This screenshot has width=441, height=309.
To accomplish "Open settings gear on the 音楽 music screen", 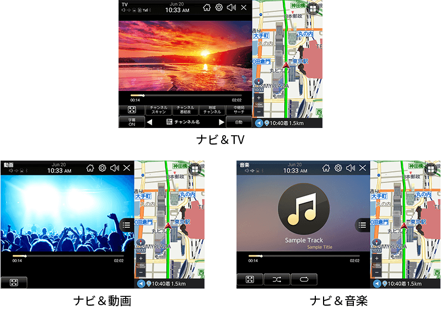I will coord(338,168).
